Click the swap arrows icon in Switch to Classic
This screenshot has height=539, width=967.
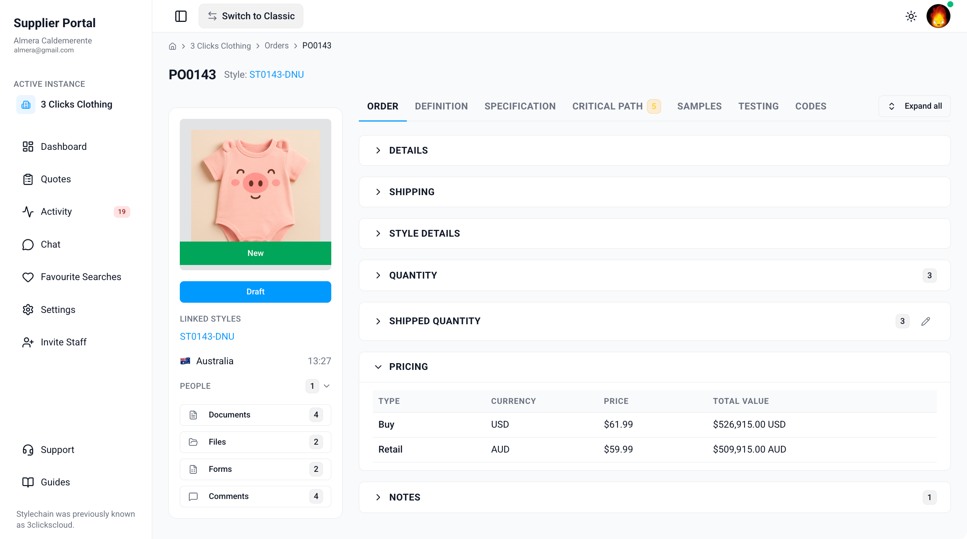212,16
